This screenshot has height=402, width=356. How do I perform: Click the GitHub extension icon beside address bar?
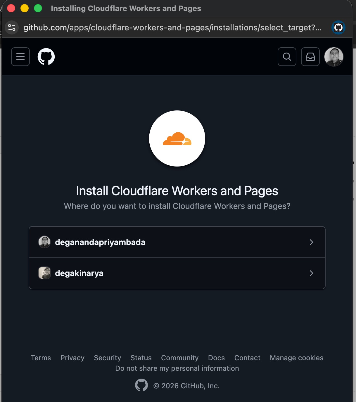pos(338,27)
